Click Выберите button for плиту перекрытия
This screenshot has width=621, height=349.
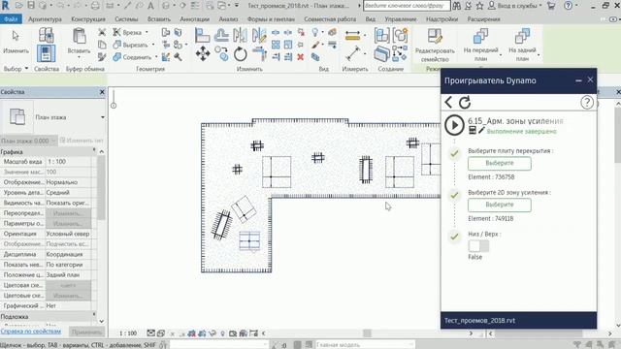(500, 163)
